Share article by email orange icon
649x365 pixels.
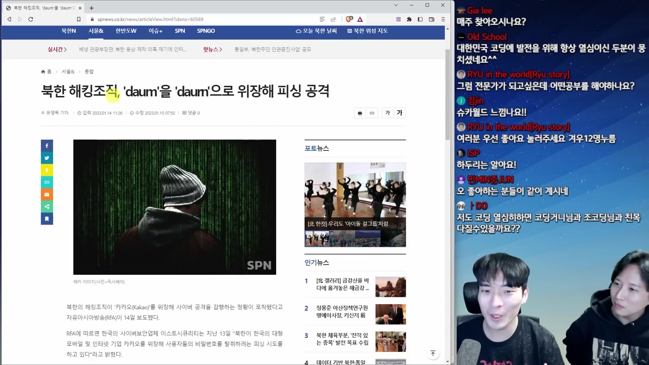[x=47, y=195]
